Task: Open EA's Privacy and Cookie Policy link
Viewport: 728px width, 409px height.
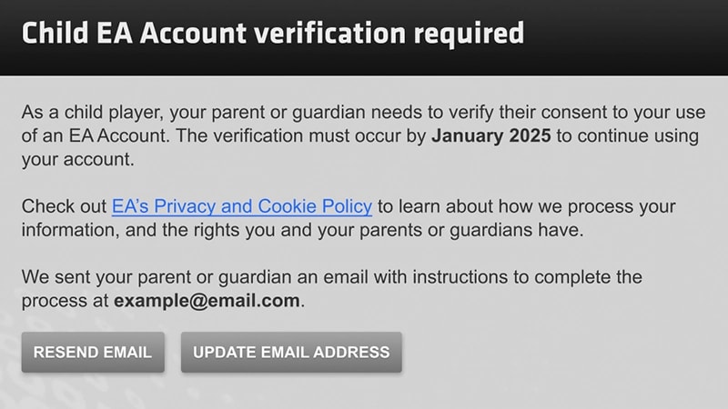Action: (x=241, y=205)
